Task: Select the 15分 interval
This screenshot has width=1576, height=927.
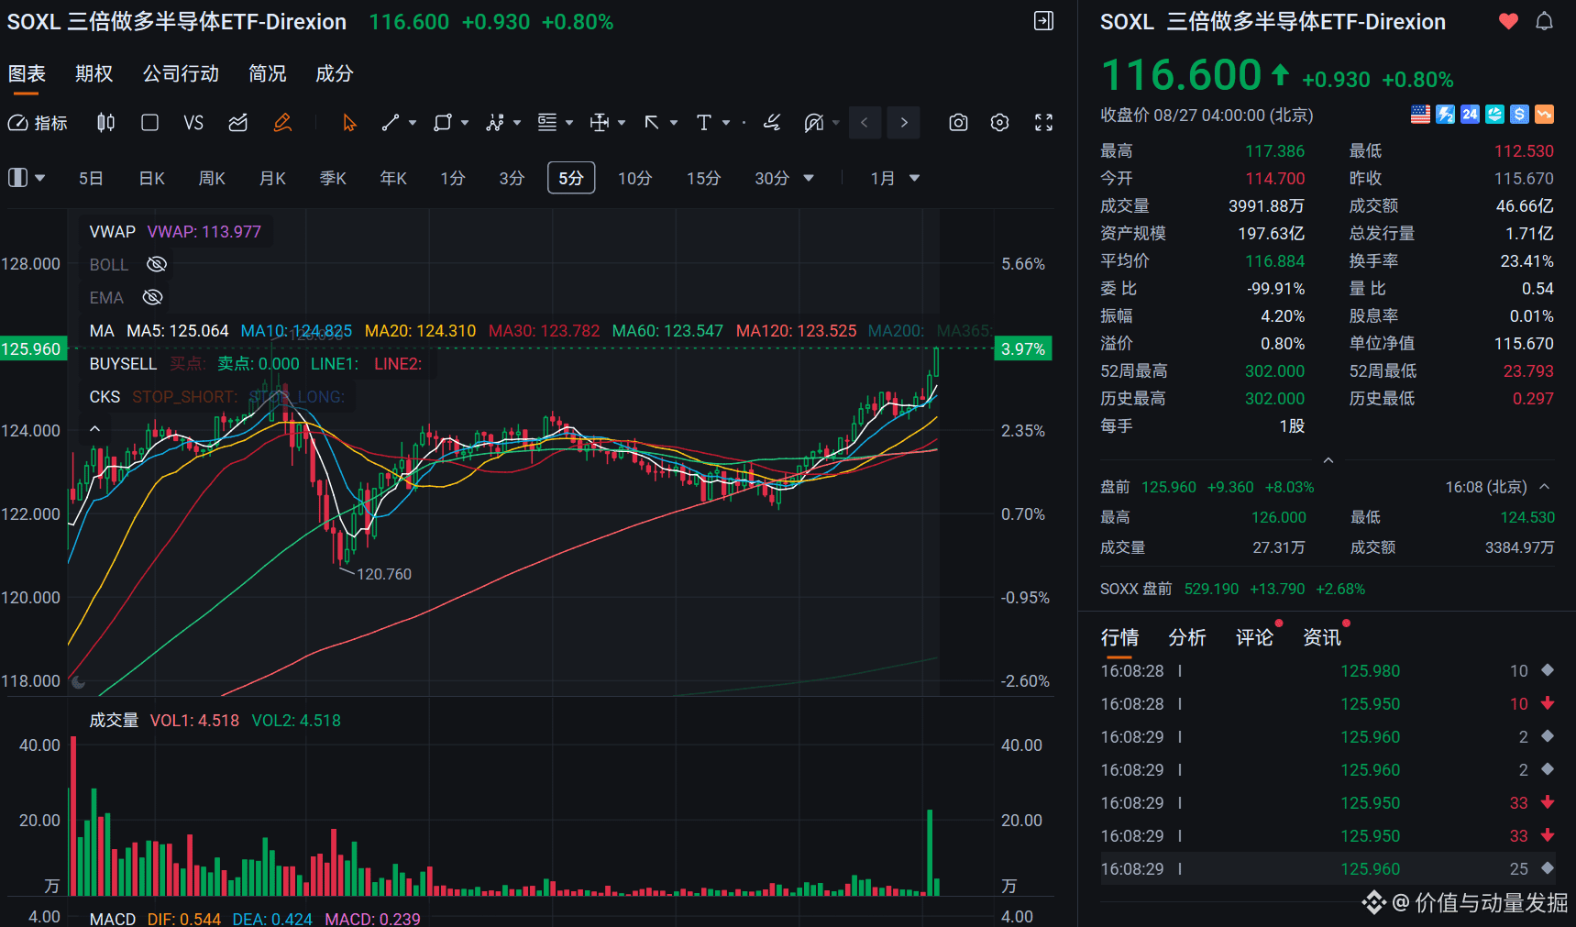Action: [x=704, y=178]
